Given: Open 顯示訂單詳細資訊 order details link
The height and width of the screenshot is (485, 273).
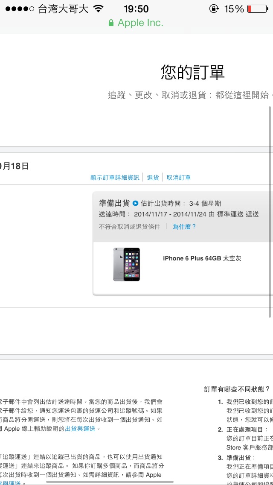Looking at the screenshot, I should 115,178.
